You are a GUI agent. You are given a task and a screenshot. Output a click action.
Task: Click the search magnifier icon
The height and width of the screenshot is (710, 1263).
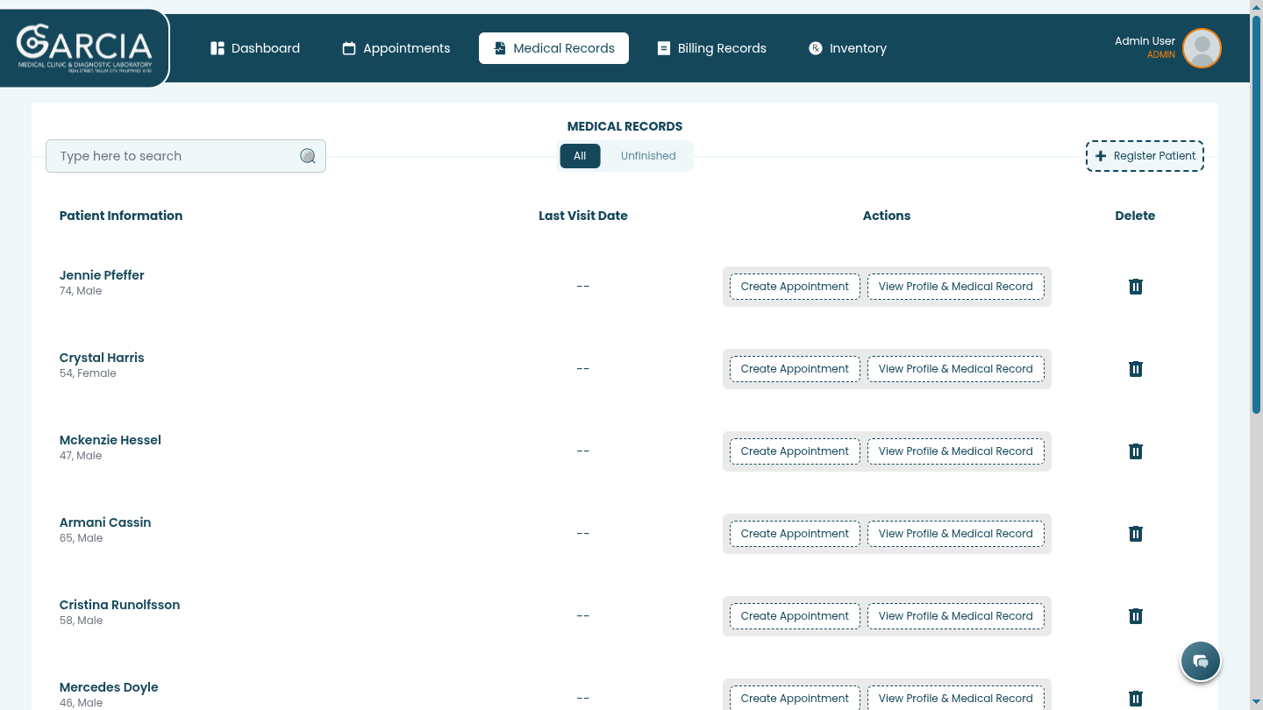click(308, 156)
